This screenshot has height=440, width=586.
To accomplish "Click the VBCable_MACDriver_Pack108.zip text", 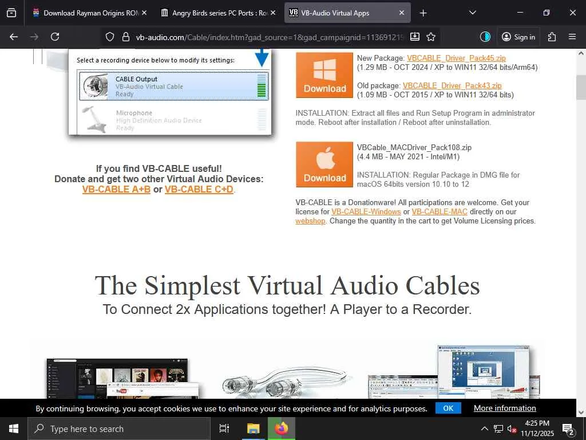I will pos(414,147).
